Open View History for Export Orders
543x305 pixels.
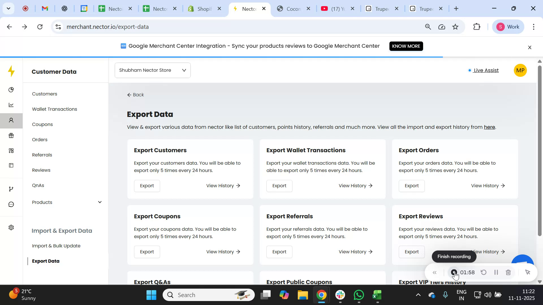coord(488,186)
